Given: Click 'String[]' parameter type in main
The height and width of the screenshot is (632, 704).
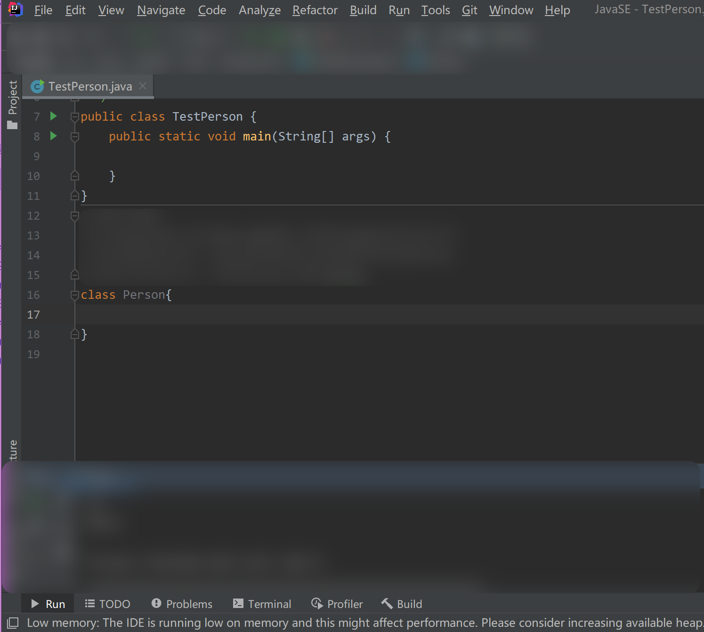Looking at the screenshot, I should pos(306,136).
